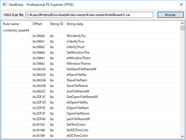Screen dimensions: 186x140
Task: Select the WinVerifyTru string entry
Action: [76, 36]
